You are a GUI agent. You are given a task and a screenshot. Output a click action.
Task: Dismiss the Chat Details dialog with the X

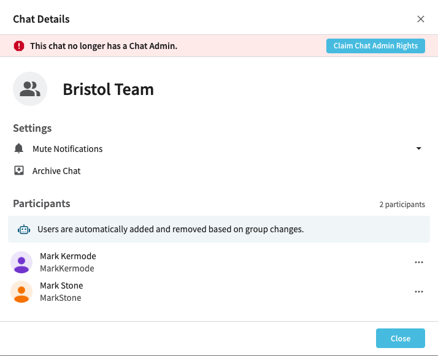point(421,19)
